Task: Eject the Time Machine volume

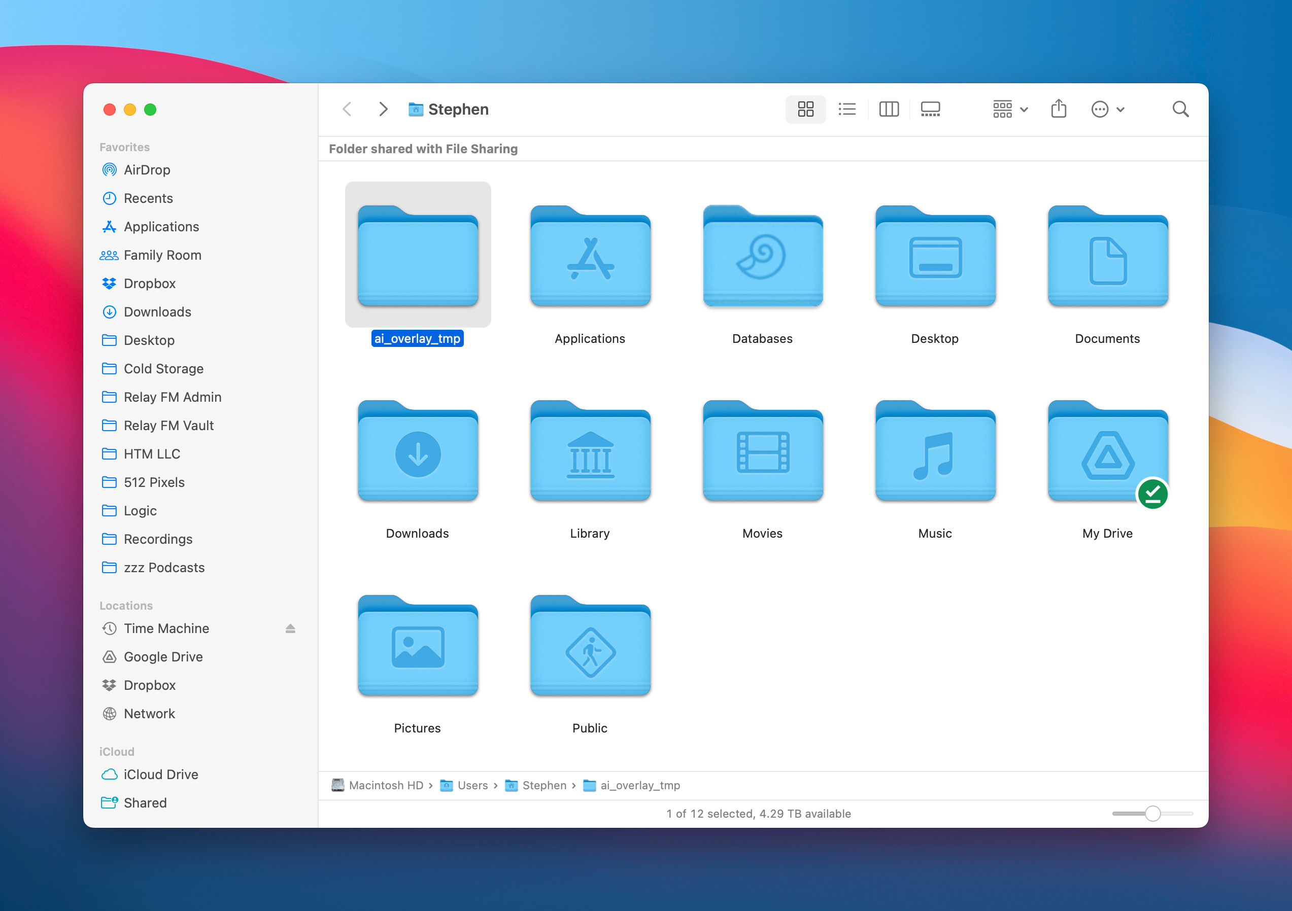Action: point(290,628)
